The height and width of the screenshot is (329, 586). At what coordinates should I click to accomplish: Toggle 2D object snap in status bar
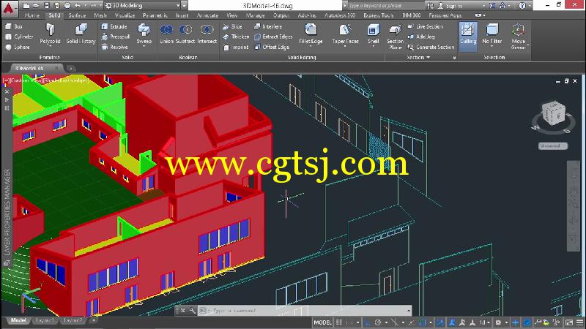click(423, 322)
